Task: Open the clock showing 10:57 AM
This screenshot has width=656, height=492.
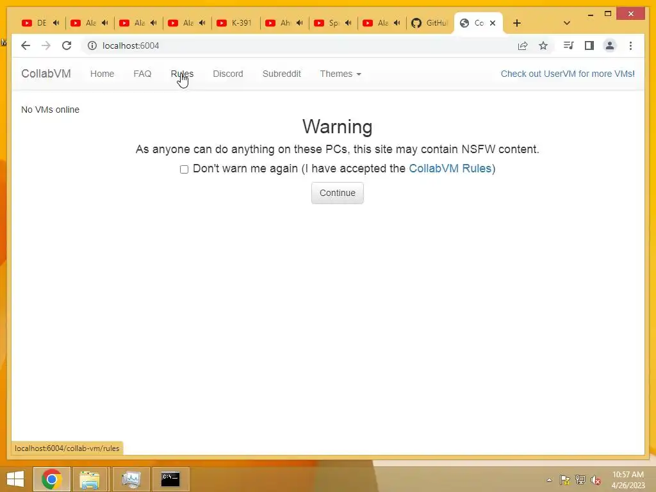Action: 628,480
